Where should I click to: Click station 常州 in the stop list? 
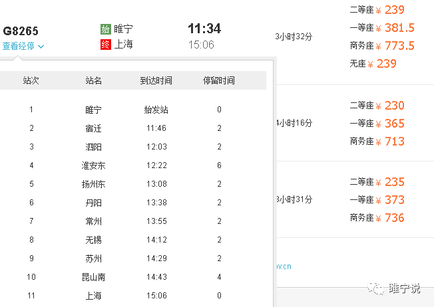pos(94,221)
